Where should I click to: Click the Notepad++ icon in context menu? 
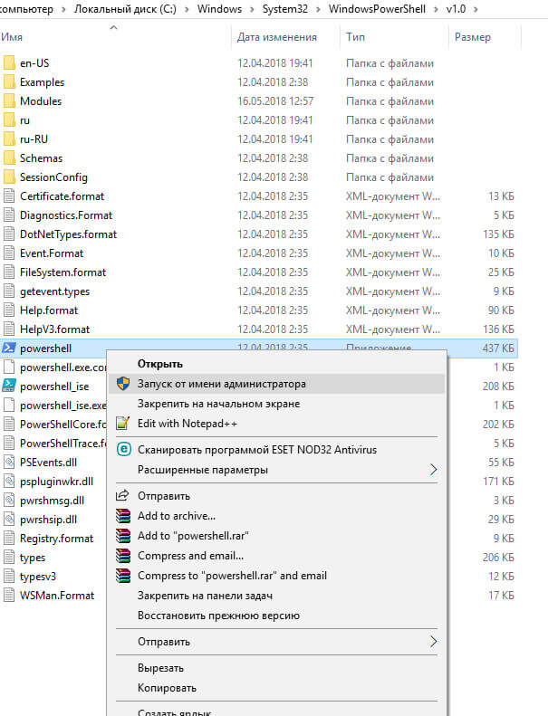tap(123, 424)
